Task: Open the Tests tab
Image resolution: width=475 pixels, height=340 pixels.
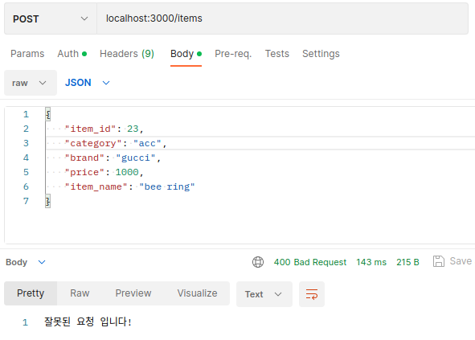Action: coord(276,54)
